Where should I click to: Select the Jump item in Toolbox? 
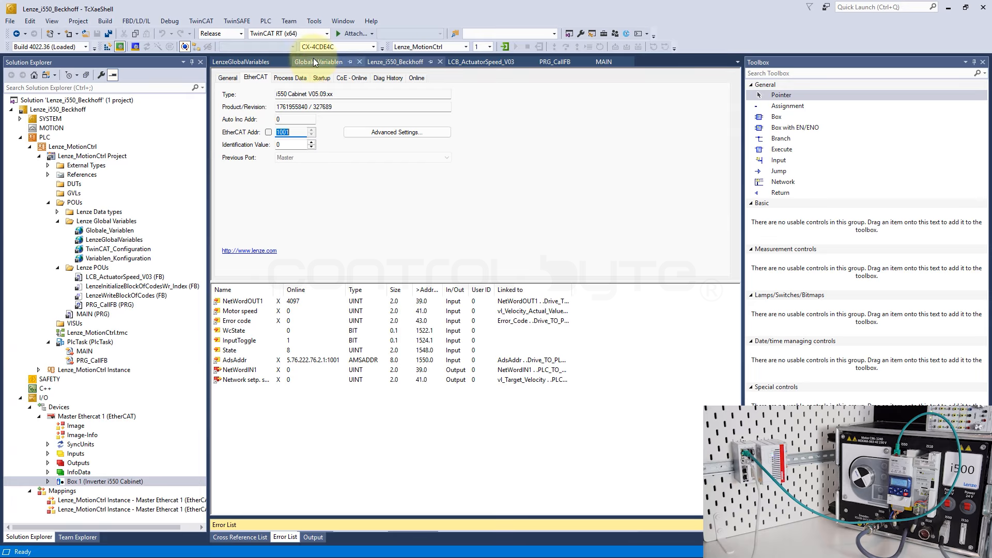click(779, 171)
